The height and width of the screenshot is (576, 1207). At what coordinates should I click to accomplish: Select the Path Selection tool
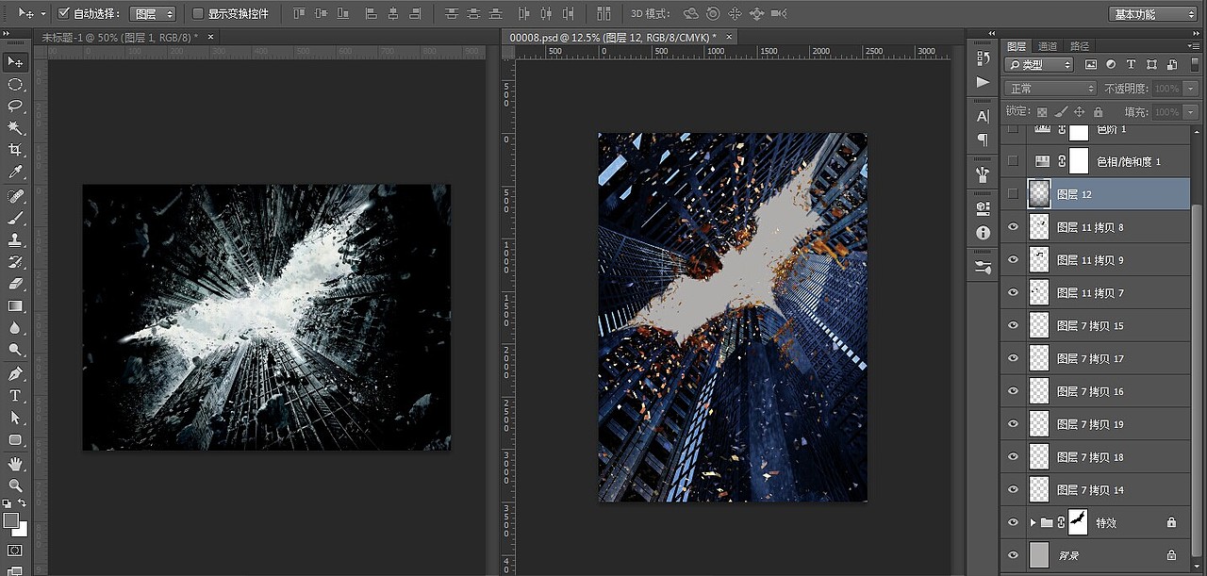pos(15,417)
